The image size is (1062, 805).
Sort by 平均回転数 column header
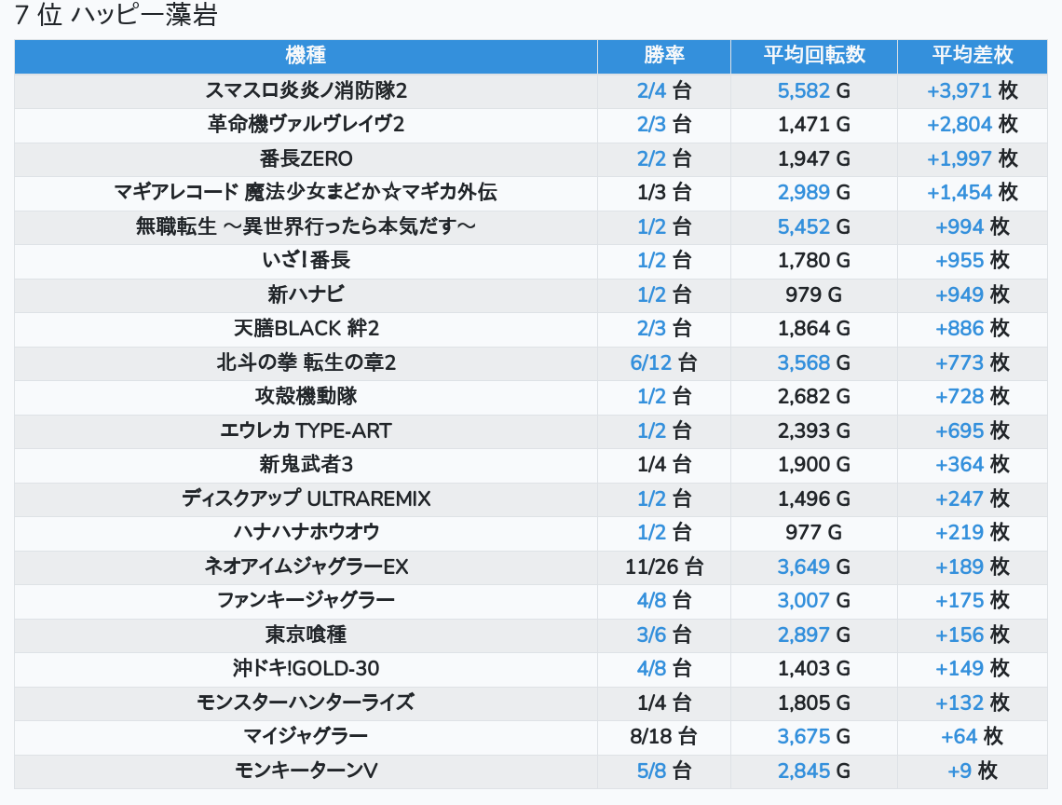coord(814,56)
